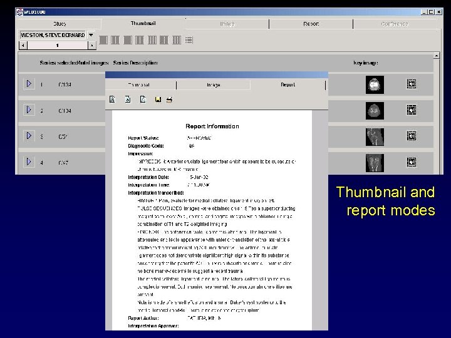451x338 pixels.
Task: Click the fourth layout icon in the main toolbar
Action: 140,40
